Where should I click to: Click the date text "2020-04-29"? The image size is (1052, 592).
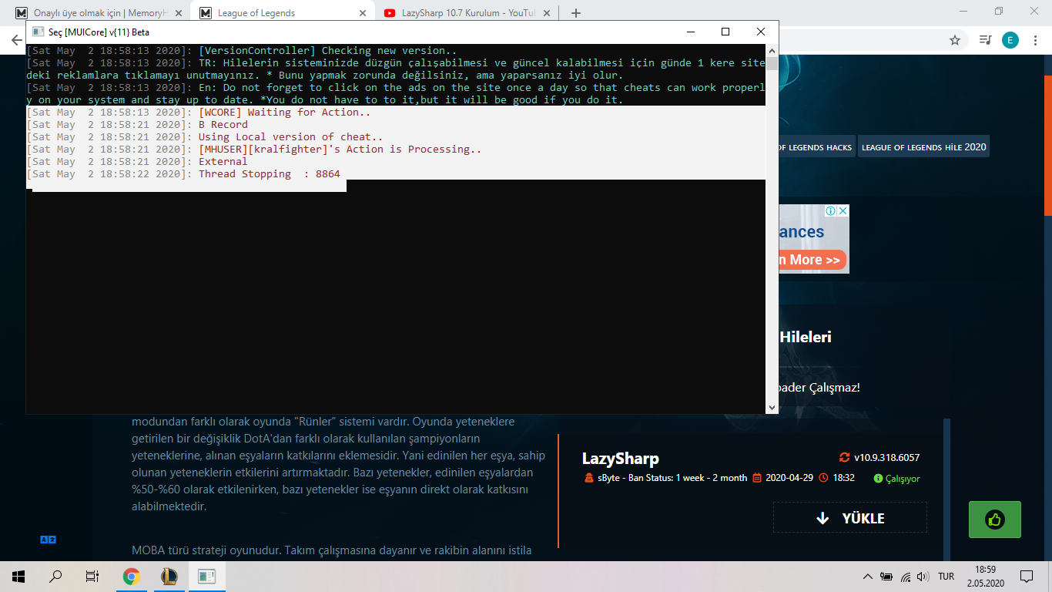point(789,478)
